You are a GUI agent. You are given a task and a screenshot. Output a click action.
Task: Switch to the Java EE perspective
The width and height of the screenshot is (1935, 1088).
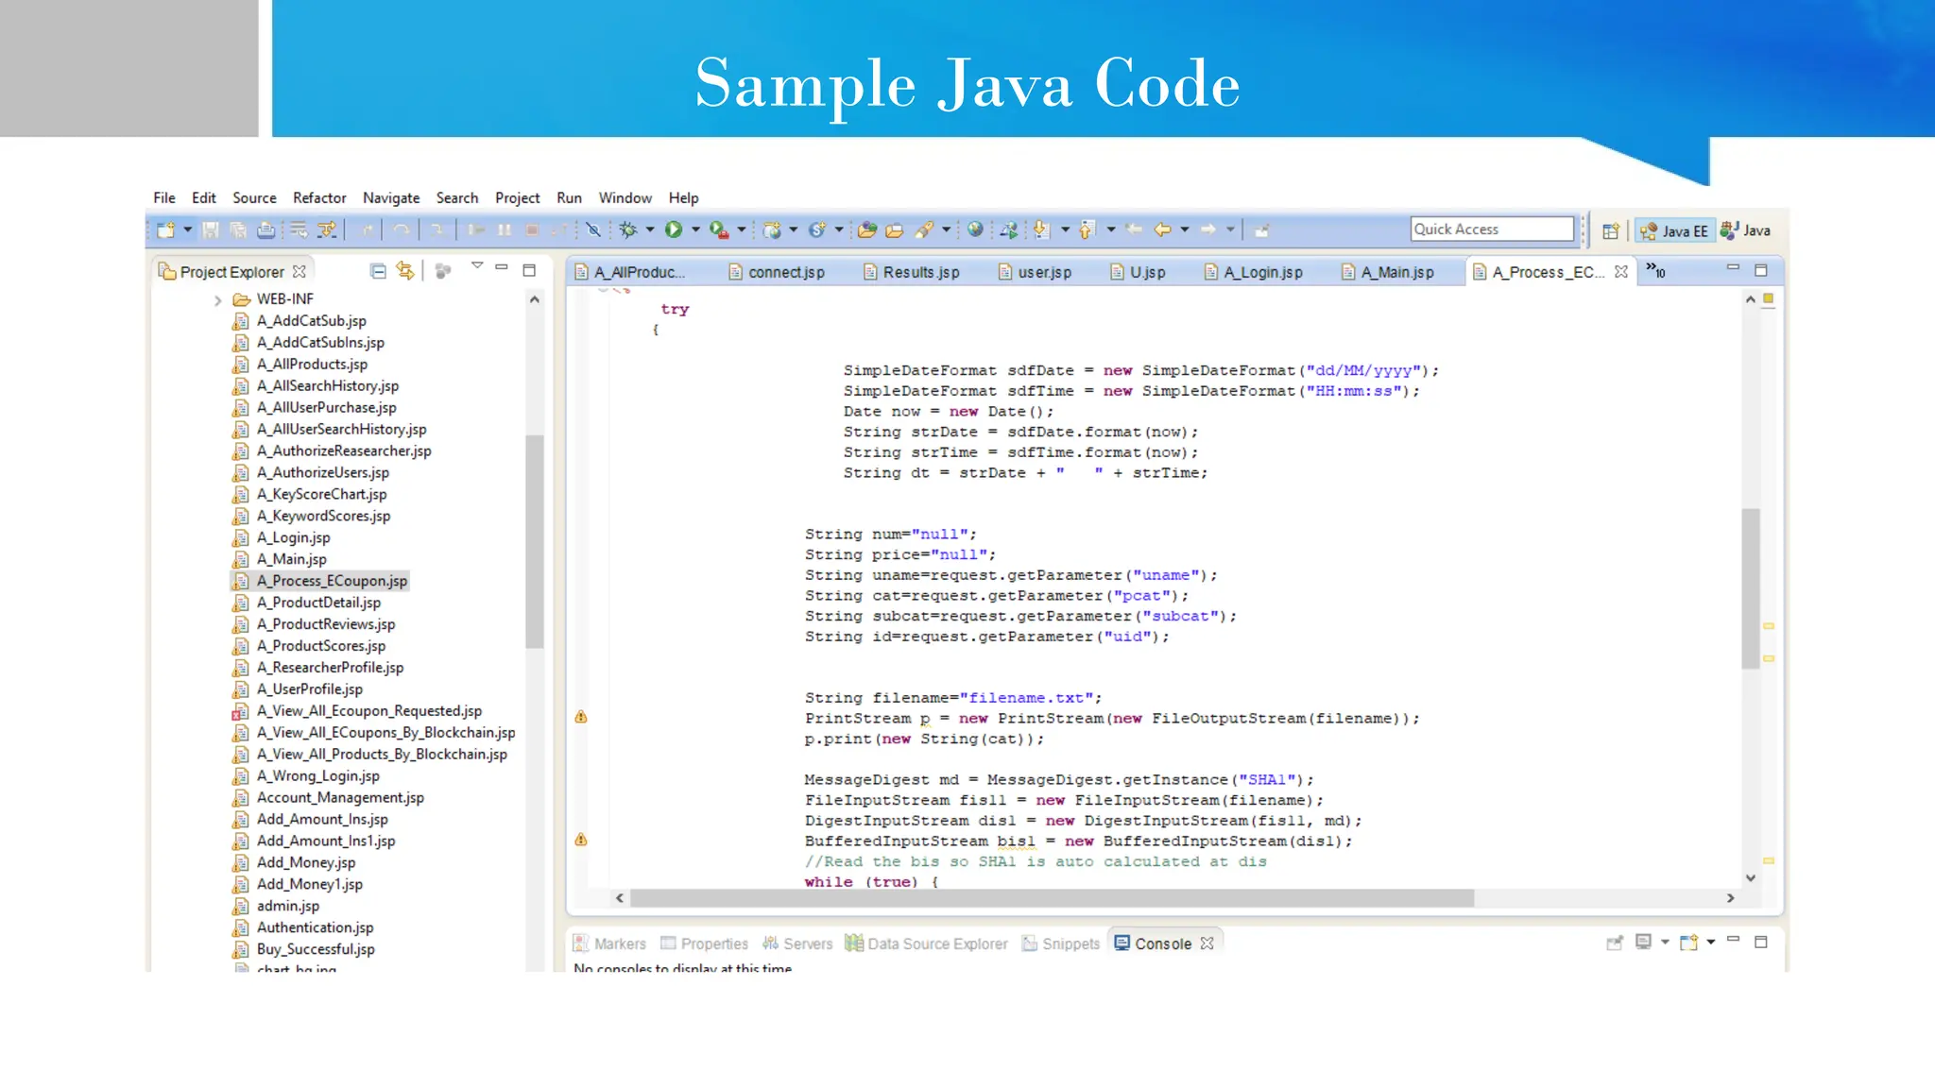pyautogui.click(x=1674, y=231)
